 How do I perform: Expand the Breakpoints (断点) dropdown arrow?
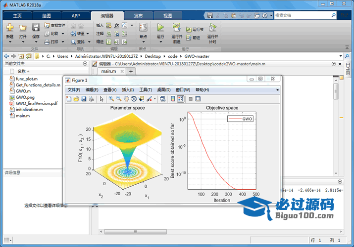(x=144, y=42)
